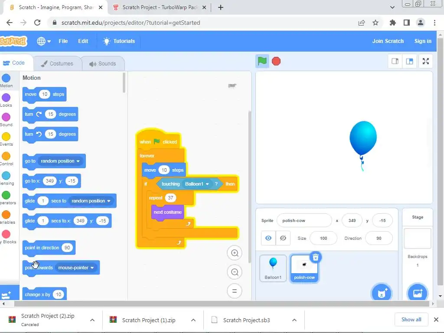Expand the touching Balloon1 dropdown
444x333 pixels.
click(x=197, y=184)
